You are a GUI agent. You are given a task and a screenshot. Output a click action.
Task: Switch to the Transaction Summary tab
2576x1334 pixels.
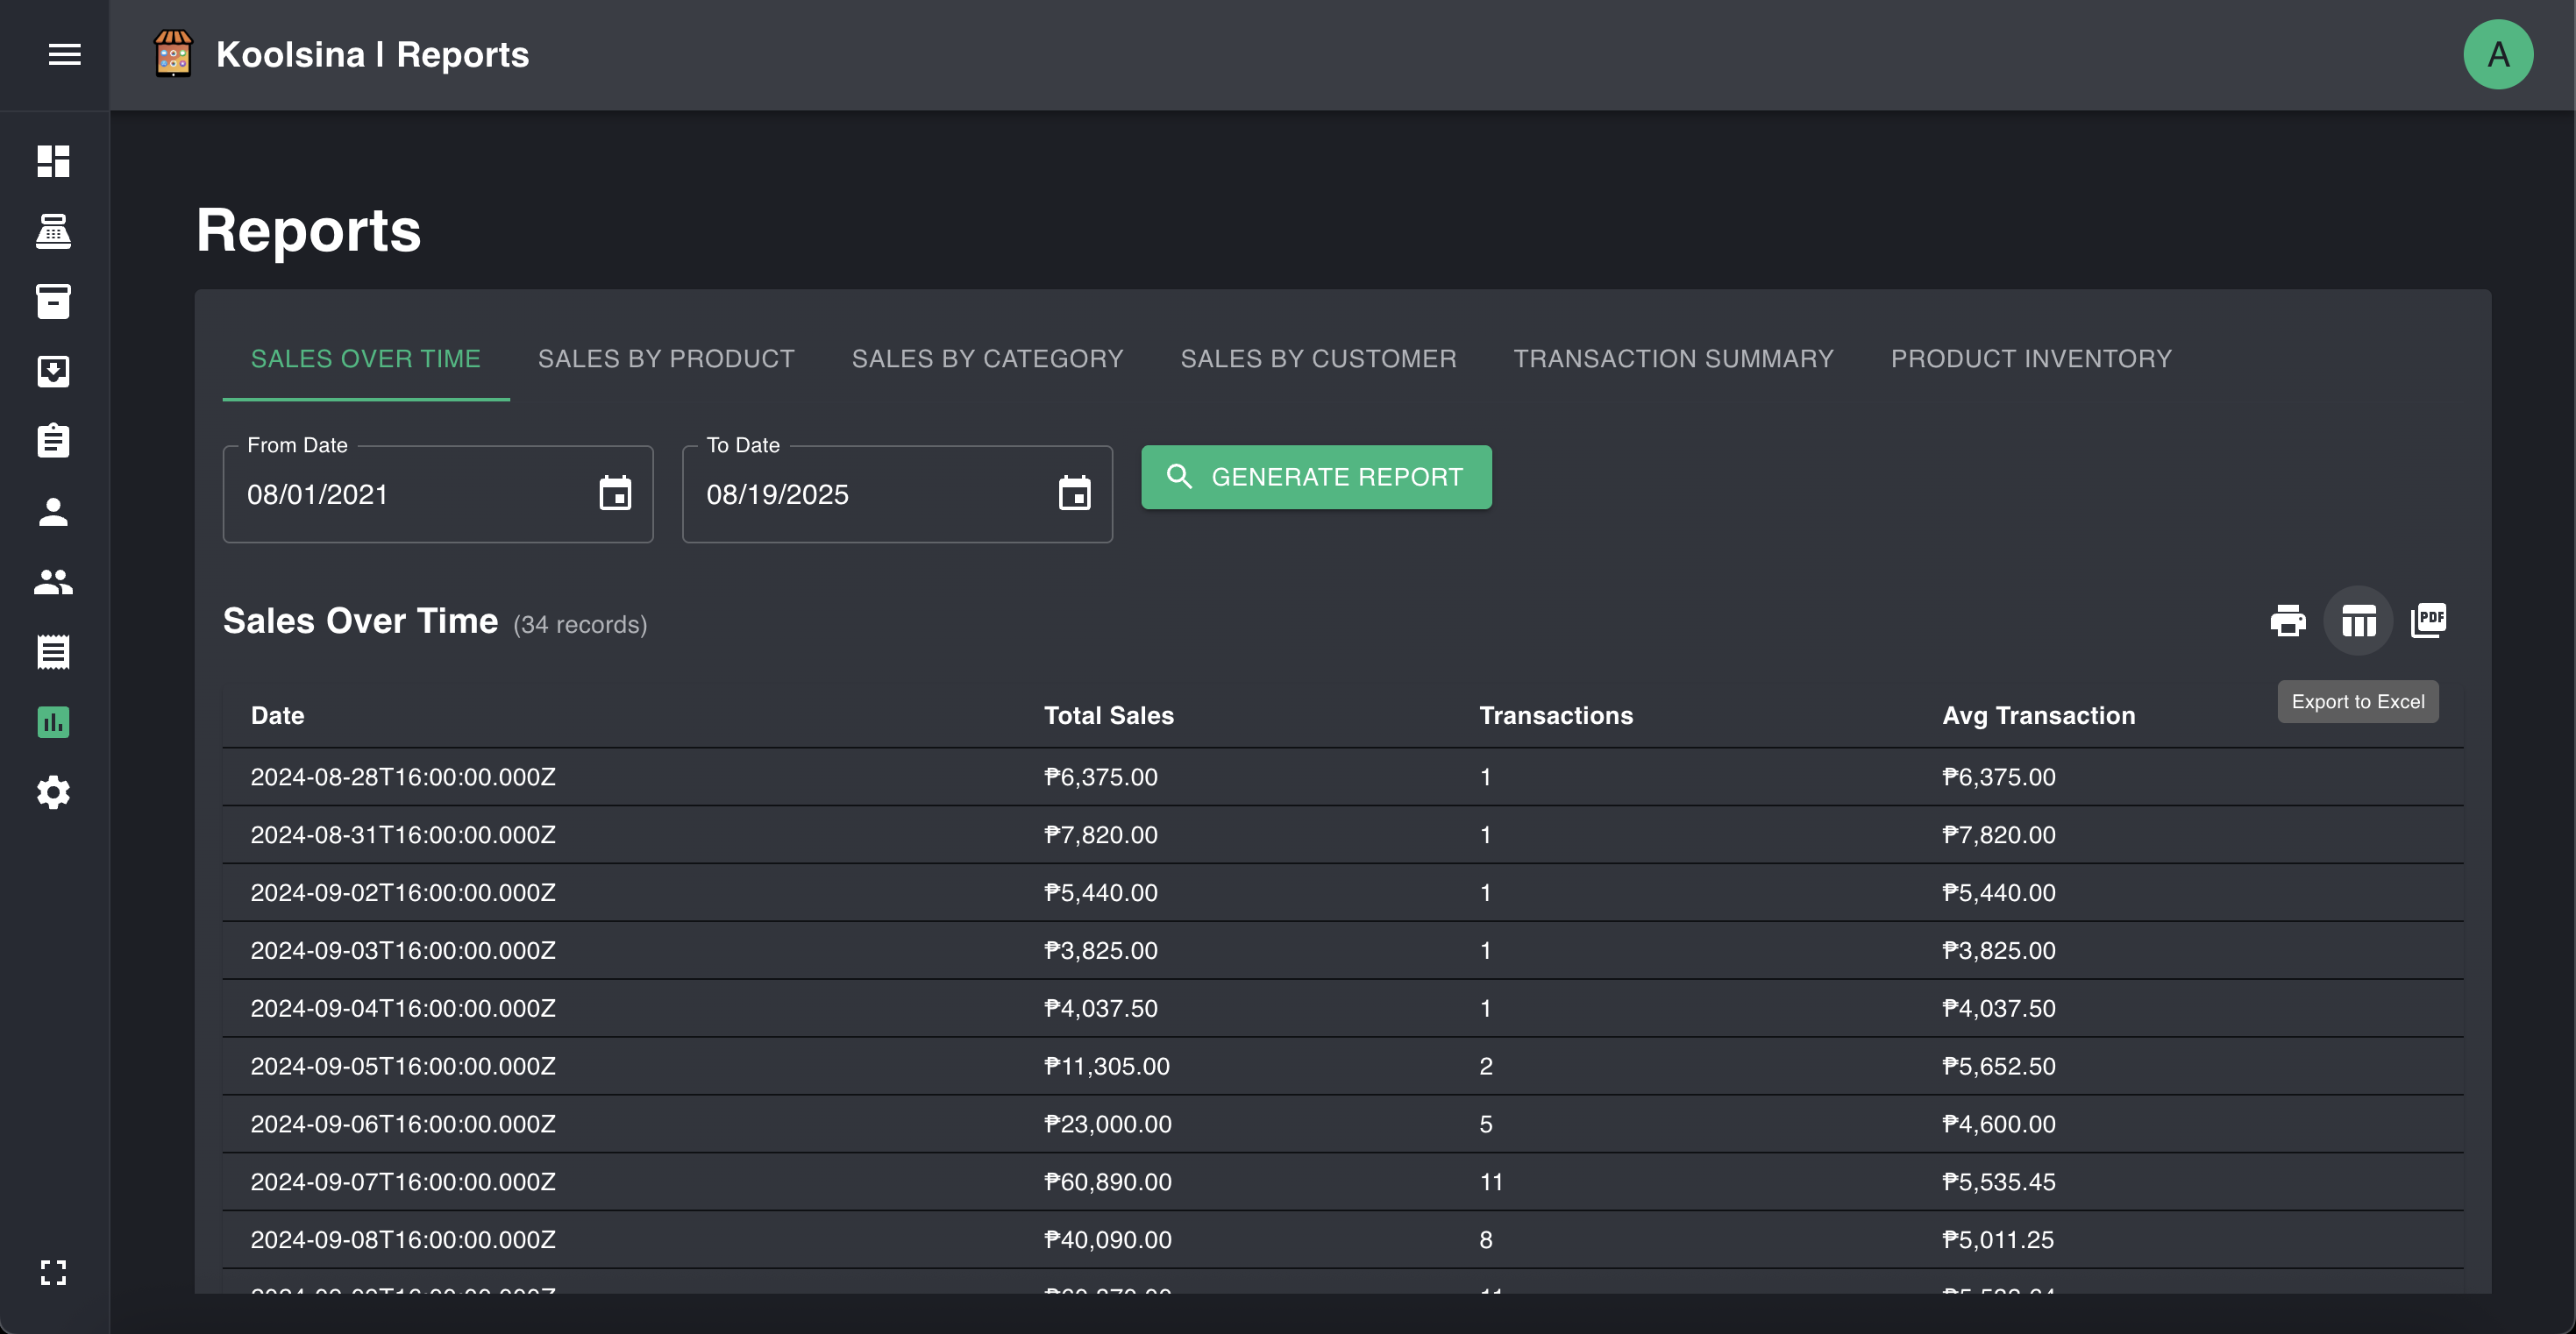[x=1673, y=358]
